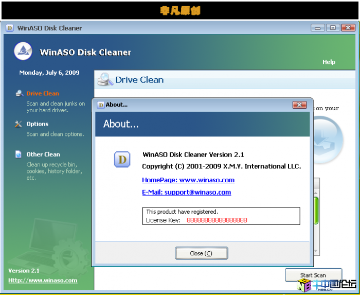Click the D icon in About title bar
The height and width of the screenshot is (295, 360).
(x=101, y=105)
